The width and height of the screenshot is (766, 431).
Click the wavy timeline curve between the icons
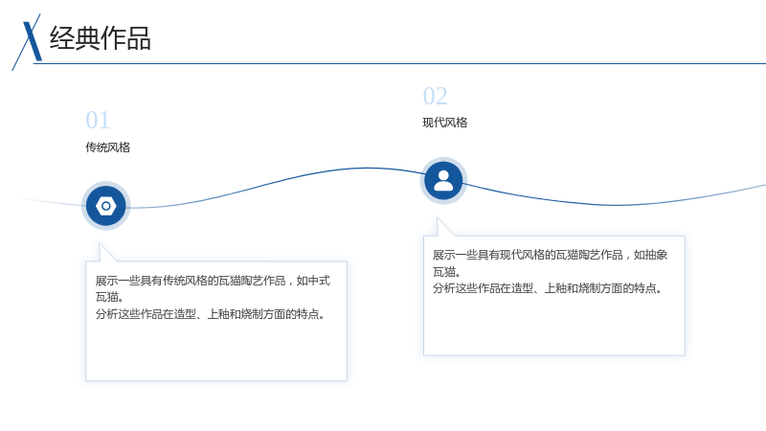[x=274, y=182]
